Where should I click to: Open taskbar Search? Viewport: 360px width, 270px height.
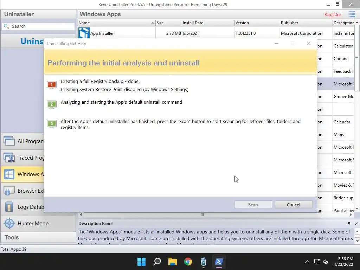[x=157, y=262]
